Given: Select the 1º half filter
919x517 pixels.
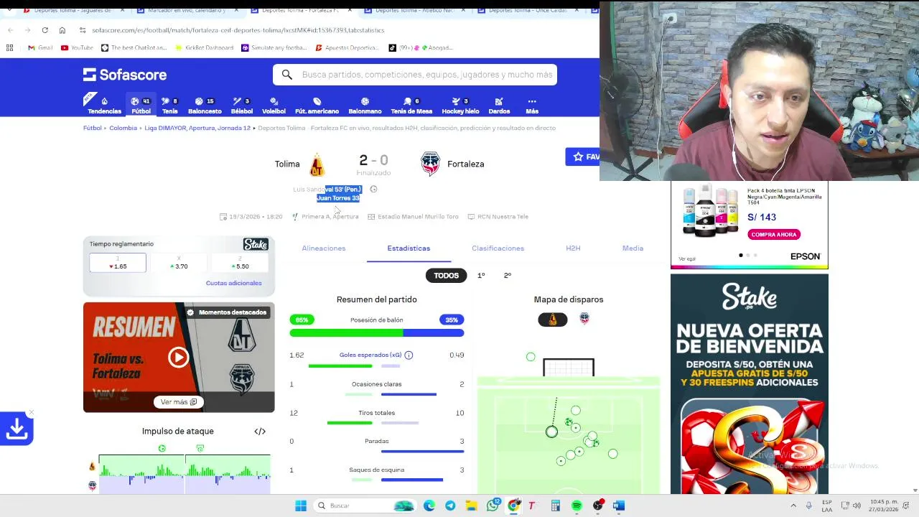Looking at the screenshot, I should tap(481, 275).
